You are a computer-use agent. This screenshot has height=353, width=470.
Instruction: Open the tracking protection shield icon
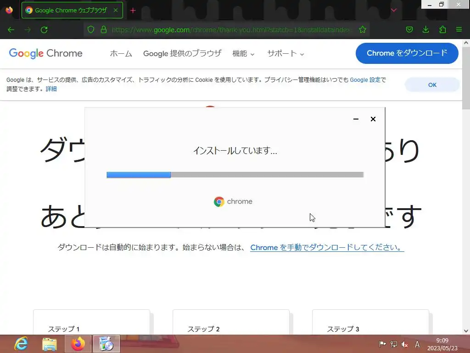point(91,29)
